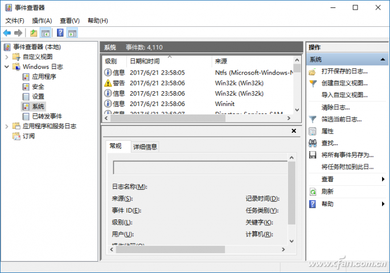390x273 pixels.
Task: Click the up one level folder icon
Action: point(34,33)
